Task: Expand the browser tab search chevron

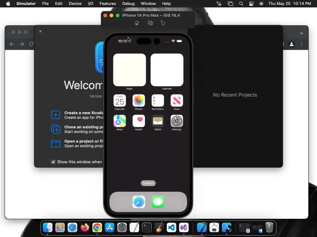Action: pyautogui.click(x=302, y=33)
